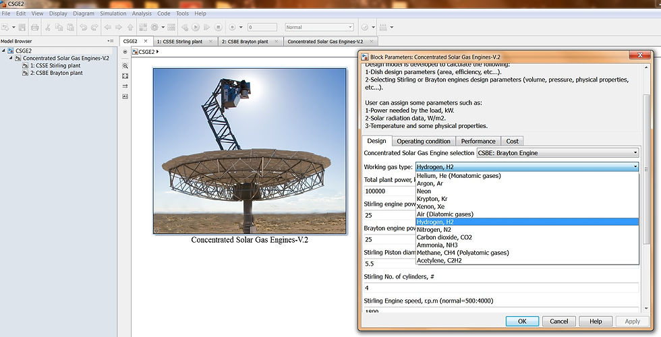Open the Model Advisor dropdown arrow
Viewport: 661px width, 337px height.
pyautogui.click(x=373, y=28)
